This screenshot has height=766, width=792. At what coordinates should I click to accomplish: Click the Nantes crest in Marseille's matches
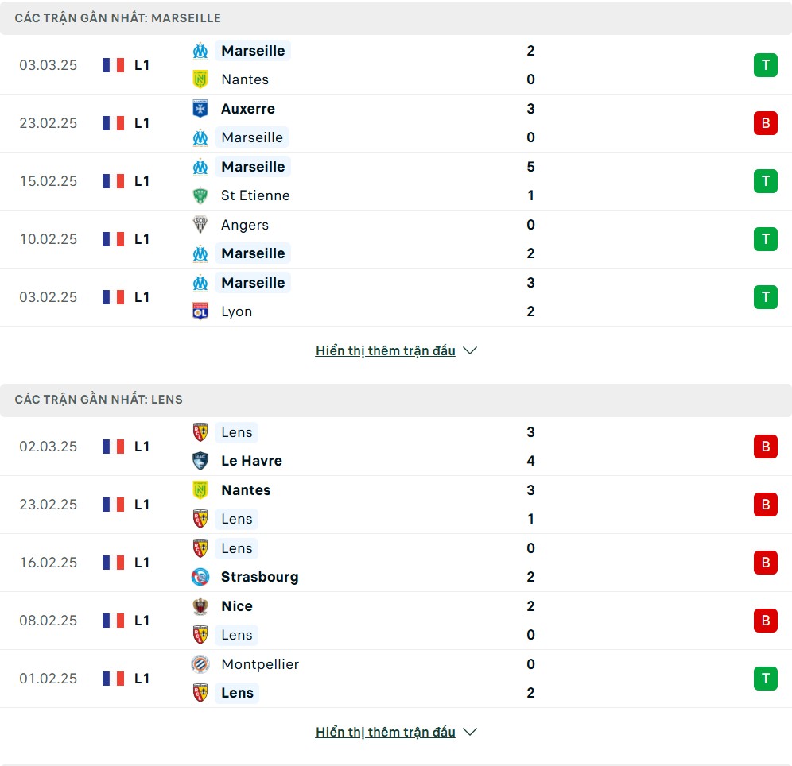(200, 79)
